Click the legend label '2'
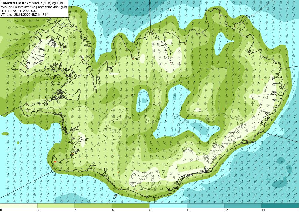299x212 pixels. click(38, 210)
